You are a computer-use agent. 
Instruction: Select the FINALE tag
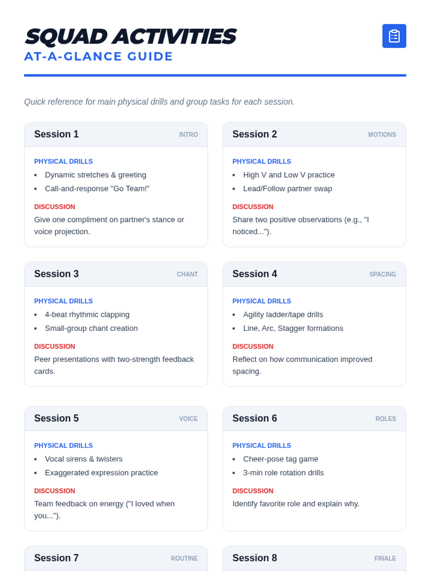point(385,558)
